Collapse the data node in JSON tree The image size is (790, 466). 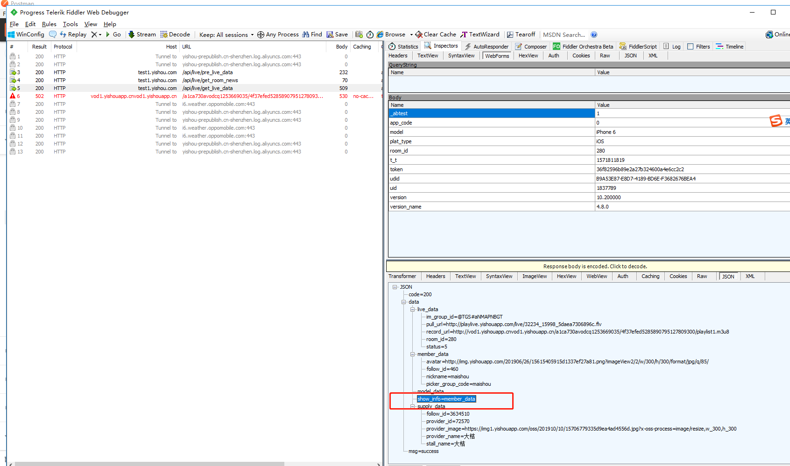[404, 302]
